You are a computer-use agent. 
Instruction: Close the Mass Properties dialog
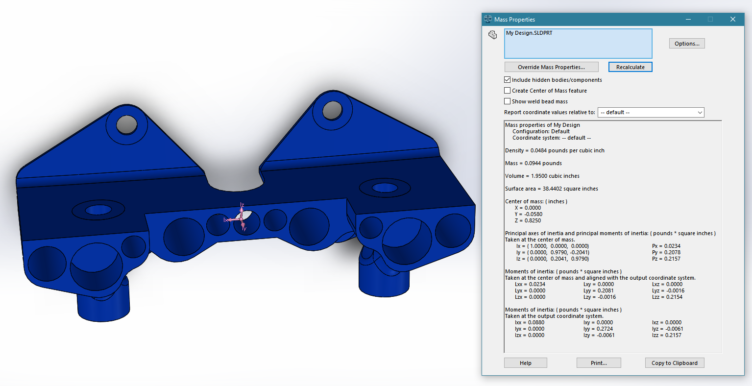[733, 19]
